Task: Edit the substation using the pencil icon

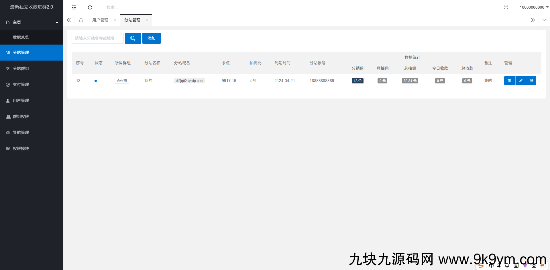Action: [521, 81]
